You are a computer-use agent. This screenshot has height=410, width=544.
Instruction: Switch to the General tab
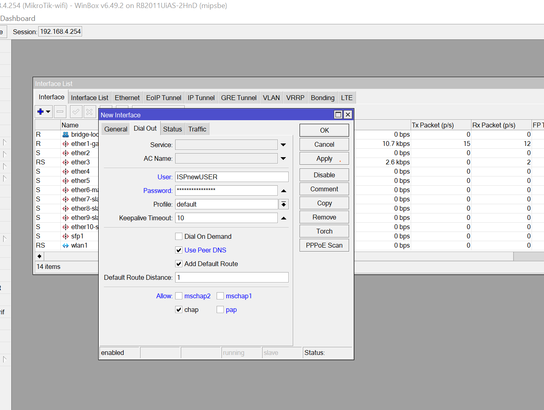(116, 129)
